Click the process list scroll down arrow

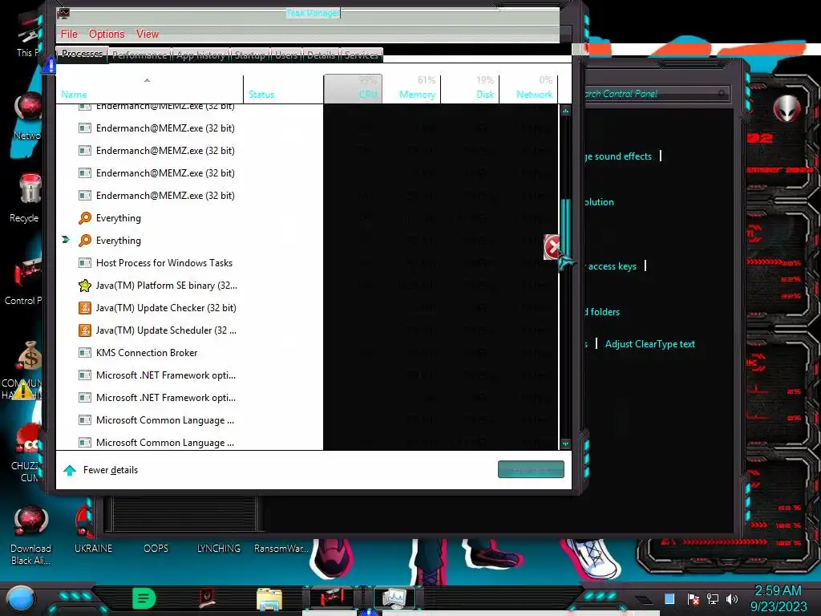(x=565, y=444)
